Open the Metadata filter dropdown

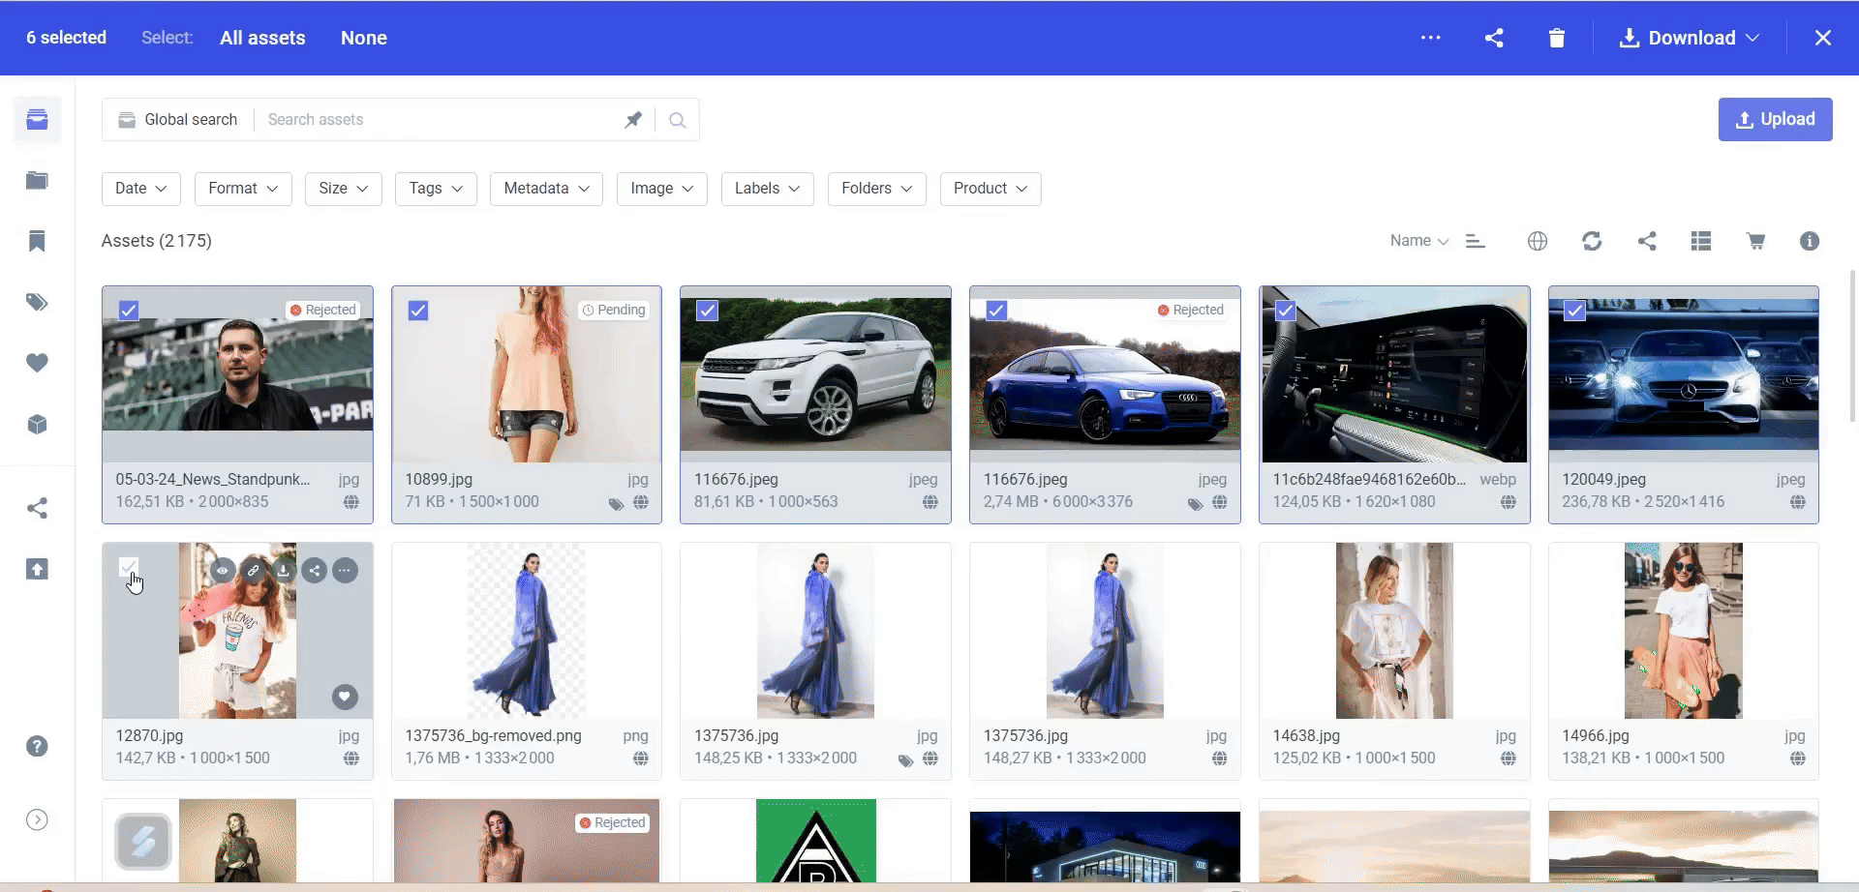click(x=546, y=189)
